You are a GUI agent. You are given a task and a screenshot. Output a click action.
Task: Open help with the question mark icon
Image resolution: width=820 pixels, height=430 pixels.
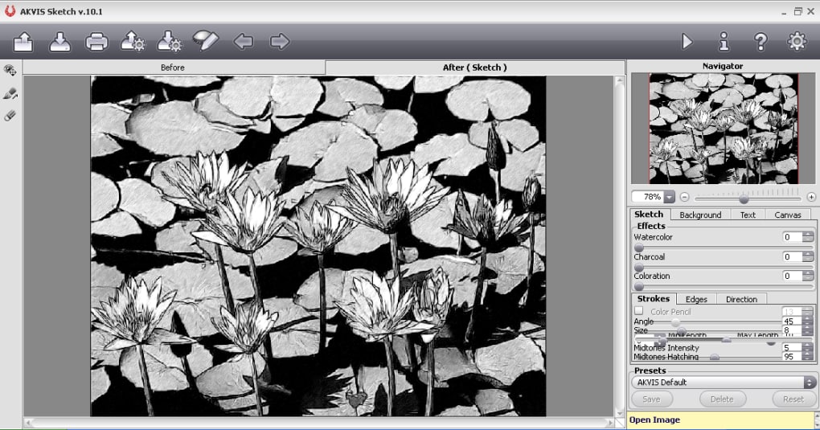pyautogui.click(x=761, y=41)
